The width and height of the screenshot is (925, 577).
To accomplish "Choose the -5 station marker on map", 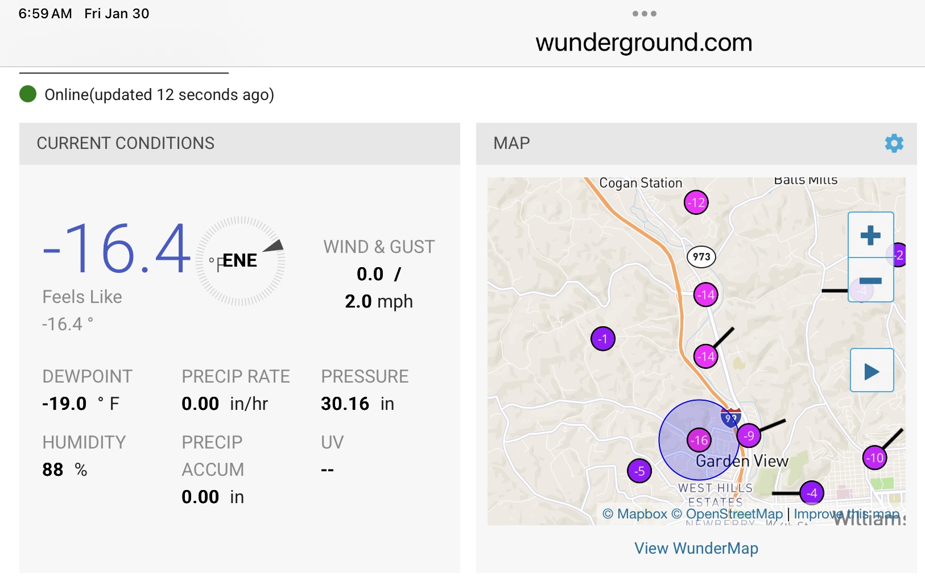I will point(639,471).
